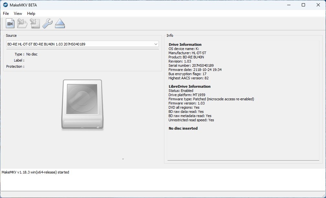This screenshot has width=326, height=198.
Task: Click the MakeMKV logo in the title bar
Action: click(x=6, y=5)
